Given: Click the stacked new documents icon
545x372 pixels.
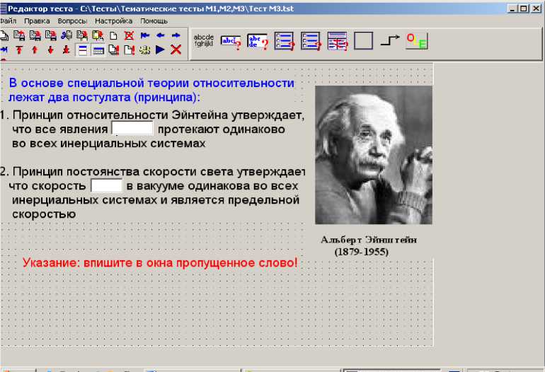Looking at the screenshot, I should coord(4,35).
